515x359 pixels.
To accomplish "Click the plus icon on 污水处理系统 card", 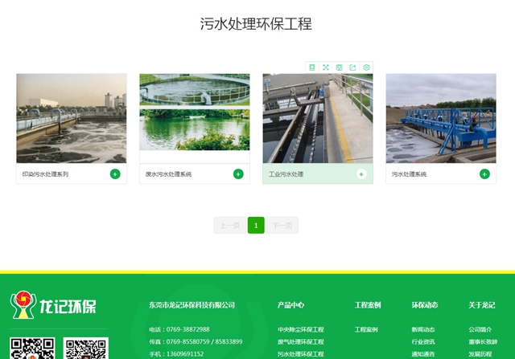I will (484, 174).
